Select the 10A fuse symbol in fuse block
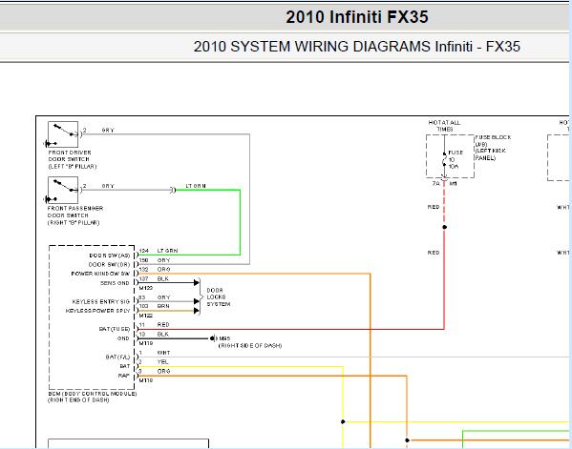The height and width of the screenshot is (449, 572). click(444, 159)
